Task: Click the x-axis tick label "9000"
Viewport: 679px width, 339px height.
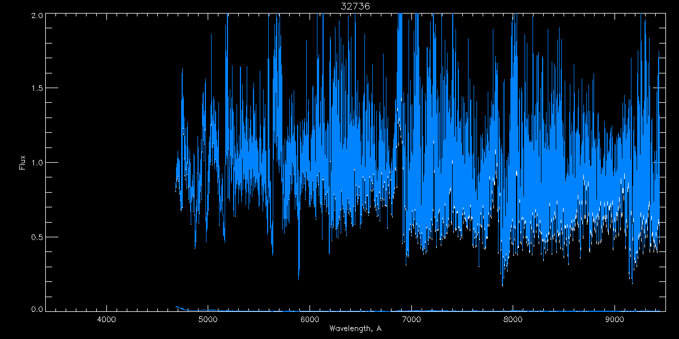Action: click(x=614, y=319)
